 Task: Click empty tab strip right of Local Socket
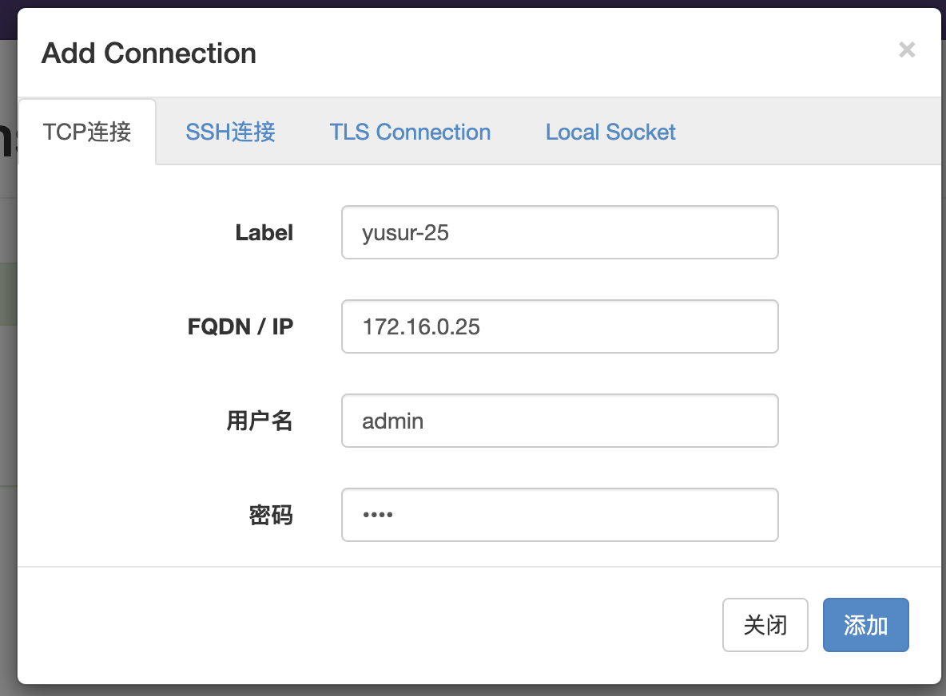coord(807,132)
